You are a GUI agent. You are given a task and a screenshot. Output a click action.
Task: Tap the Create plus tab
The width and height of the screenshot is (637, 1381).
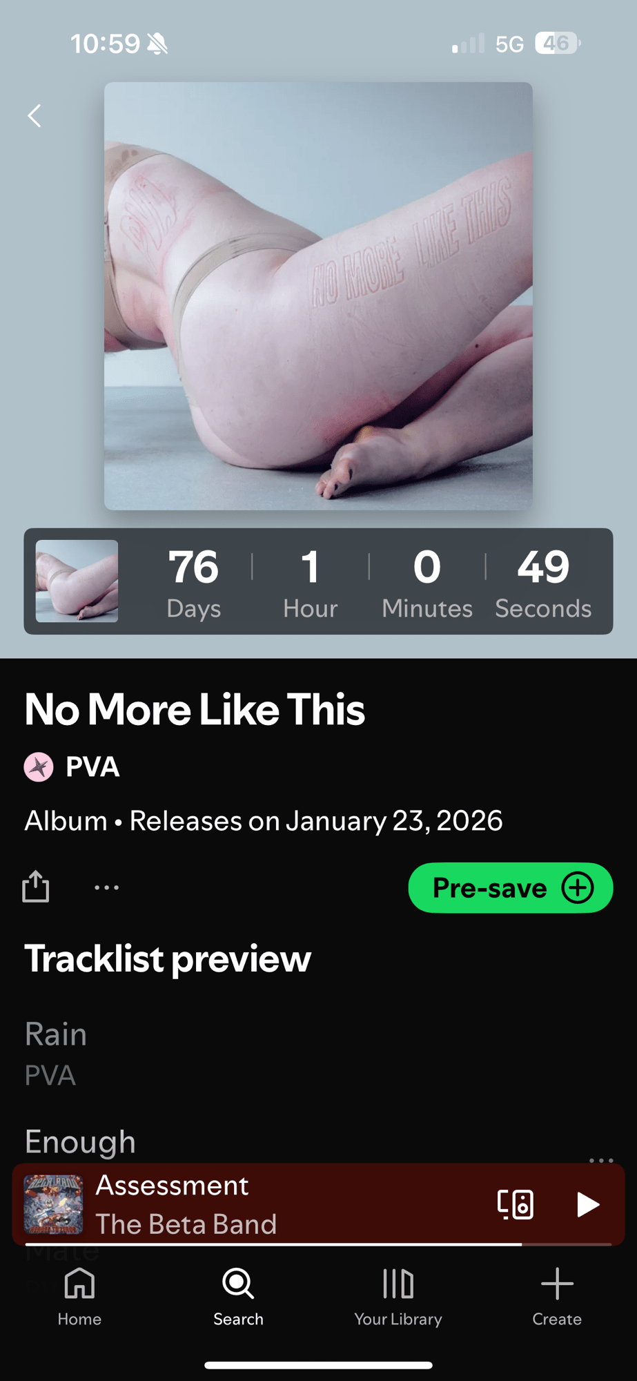click(x=557, y=1297)
